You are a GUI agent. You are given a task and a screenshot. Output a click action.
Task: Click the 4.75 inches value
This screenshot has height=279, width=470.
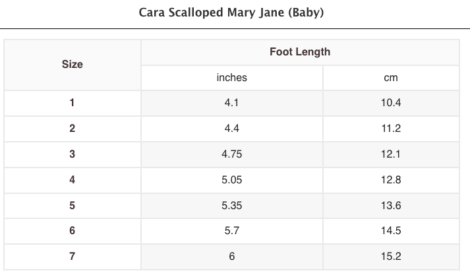(x=232, y=154)
